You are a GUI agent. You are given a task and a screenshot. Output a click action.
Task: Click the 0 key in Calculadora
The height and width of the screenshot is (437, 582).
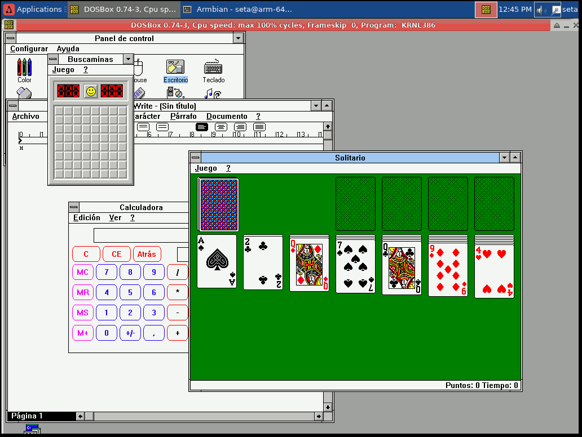point(107,333)
